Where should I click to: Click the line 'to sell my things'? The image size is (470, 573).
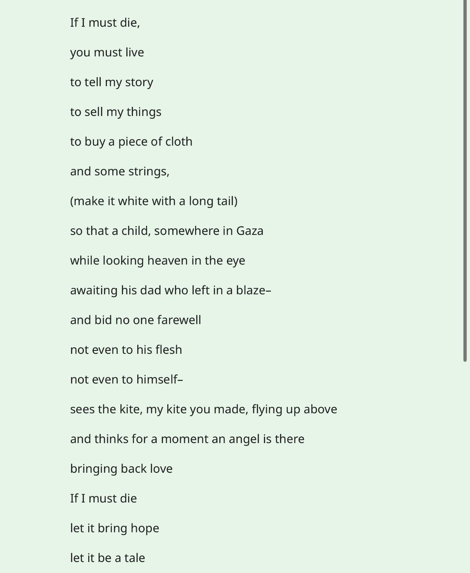coord(116,112)
